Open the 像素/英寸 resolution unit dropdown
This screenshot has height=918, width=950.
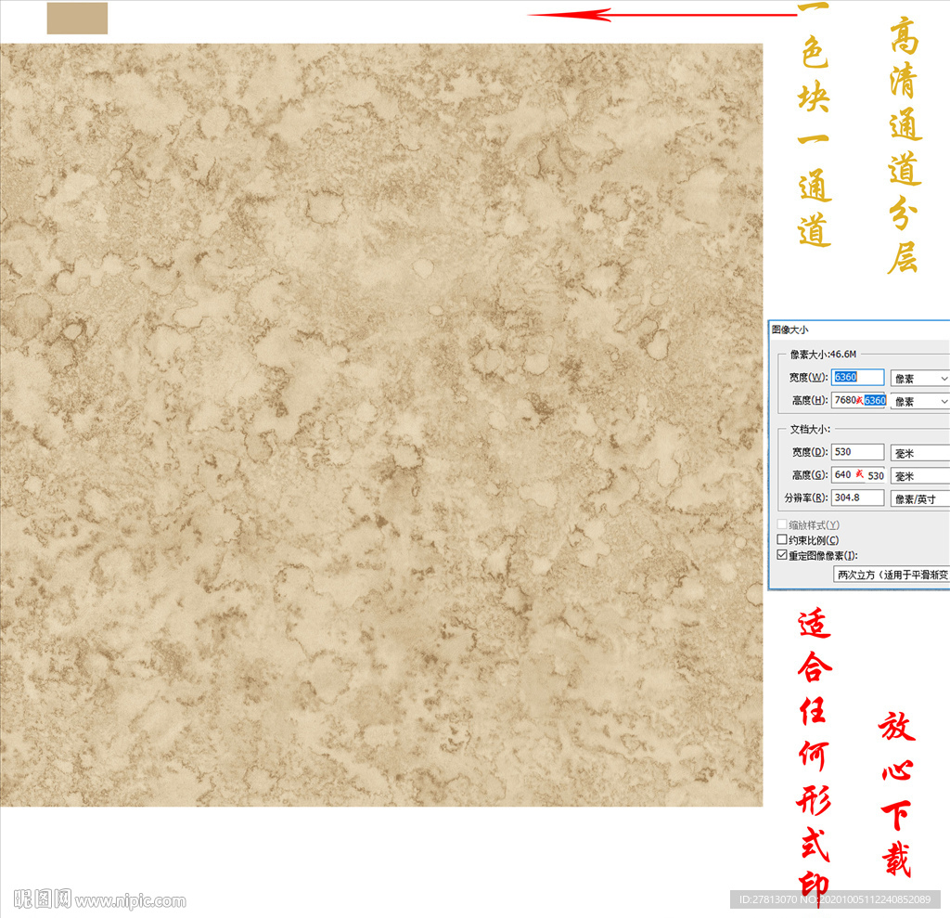coord(919,499)
